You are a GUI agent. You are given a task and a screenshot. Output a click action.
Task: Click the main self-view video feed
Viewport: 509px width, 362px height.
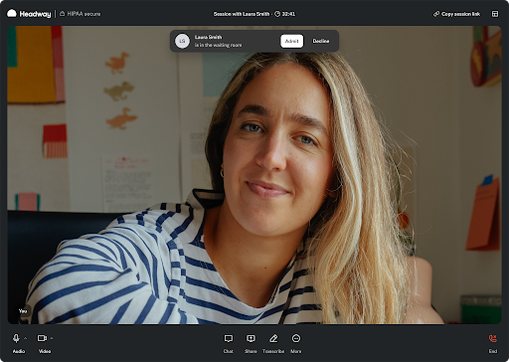pyautogui.click(x=254, y=175)
